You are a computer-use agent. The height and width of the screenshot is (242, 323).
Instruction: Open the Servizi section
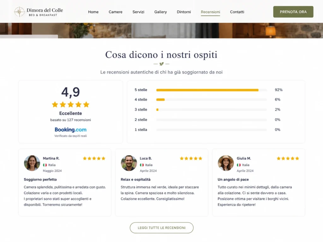point(138,12)
